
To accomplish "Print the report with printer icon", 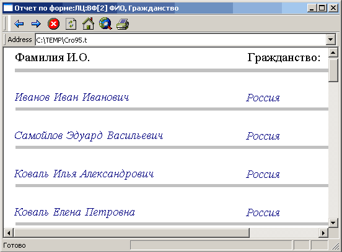I will coord(123,23).
